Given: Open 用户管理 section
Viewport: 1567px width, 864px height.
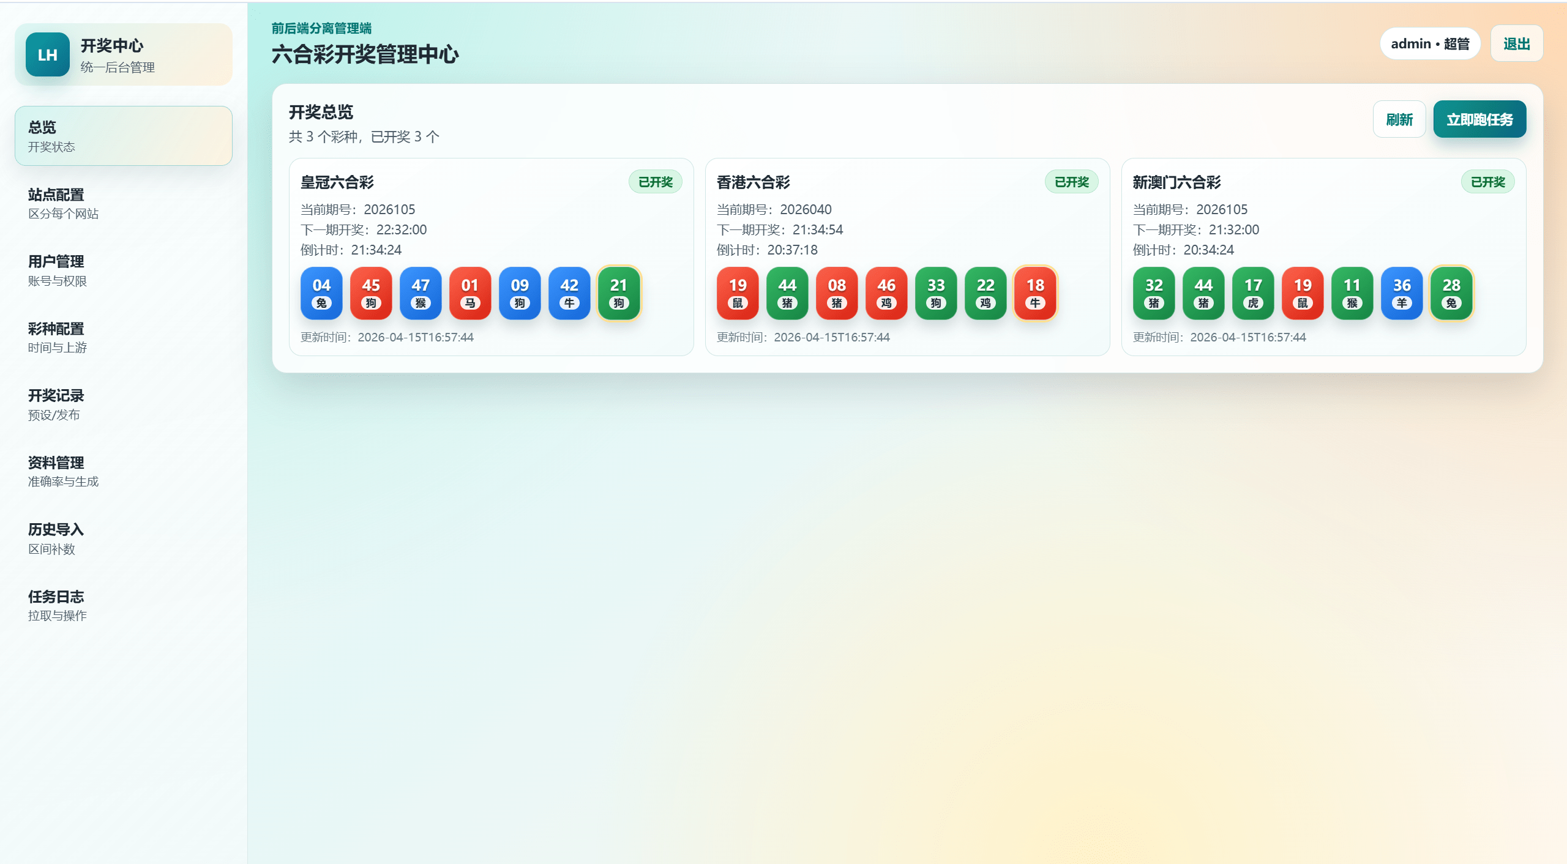Looking at the screenshot, I should pyautogui.click(x=124, y=270).
